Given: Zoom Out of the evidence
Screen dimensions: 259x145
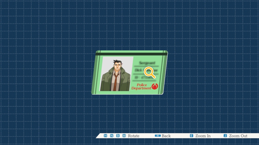Looking at the screenshot, I should 238,136.
